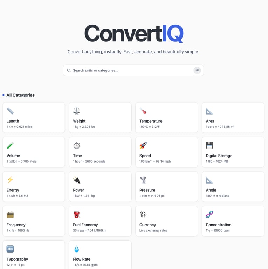This screenshot has width=268, height=269.
Task: Open the Typography 12 pt card
Action: (34, 255)
